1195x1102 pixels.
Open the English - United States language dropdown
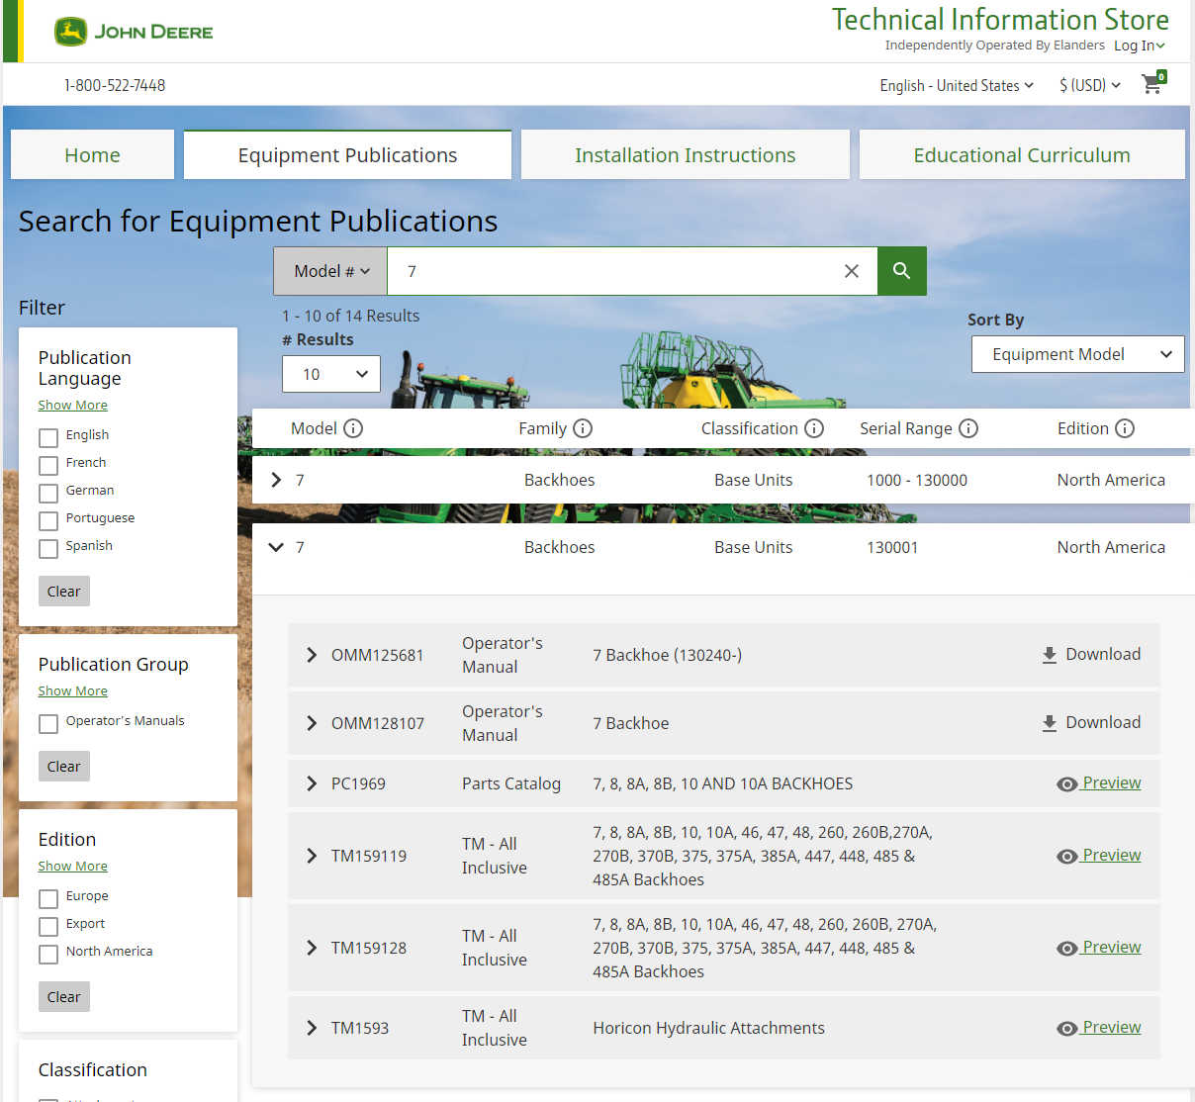957,86
